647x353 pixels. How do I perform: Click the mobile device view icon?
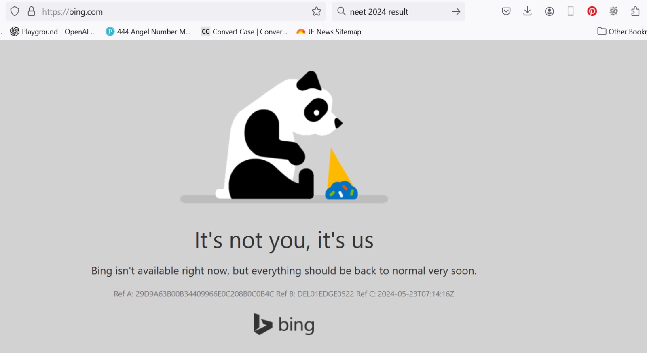pos(571,11)
